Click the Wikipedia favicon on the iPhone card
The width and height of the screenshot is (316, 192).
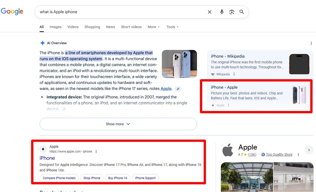(x=212, y=74)
